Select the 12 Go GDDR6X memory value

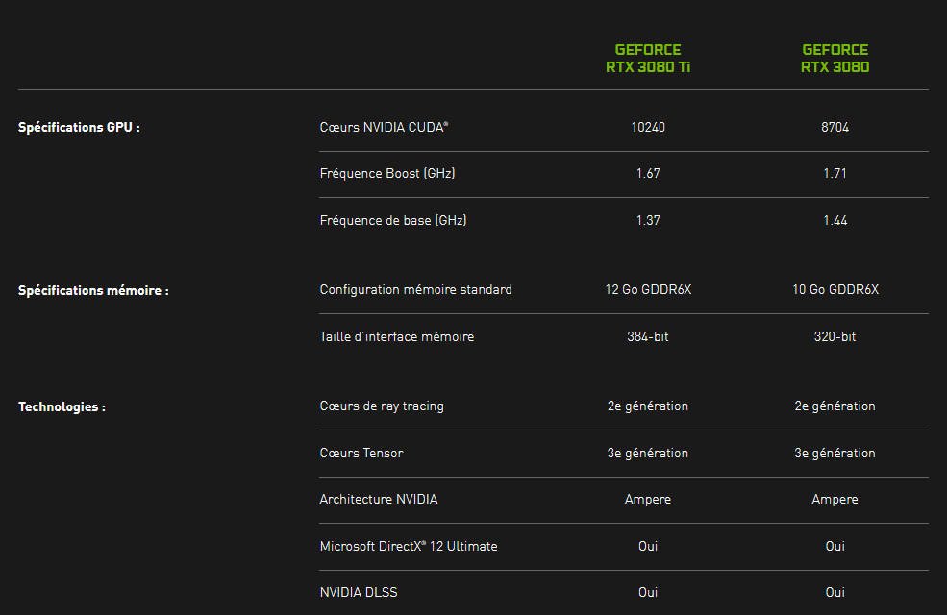point(648,290)
